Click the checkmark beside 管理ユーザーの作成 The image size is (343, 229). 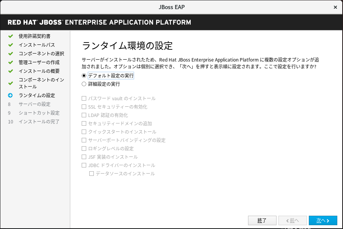click(x=11, y=62)
